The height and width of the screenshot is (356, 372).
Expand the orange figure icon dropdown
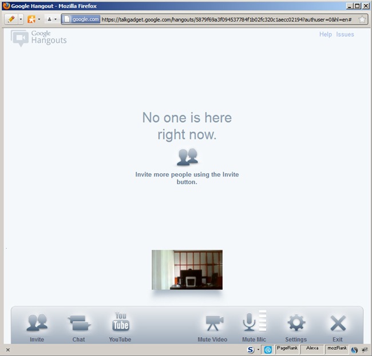[x=39, y=19]
